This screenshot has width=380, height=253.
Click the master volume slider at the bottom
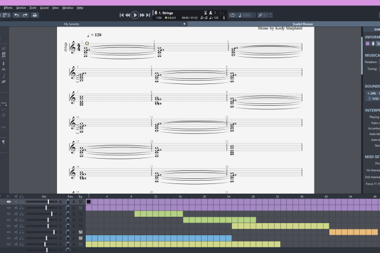click(x=41, y=250)
